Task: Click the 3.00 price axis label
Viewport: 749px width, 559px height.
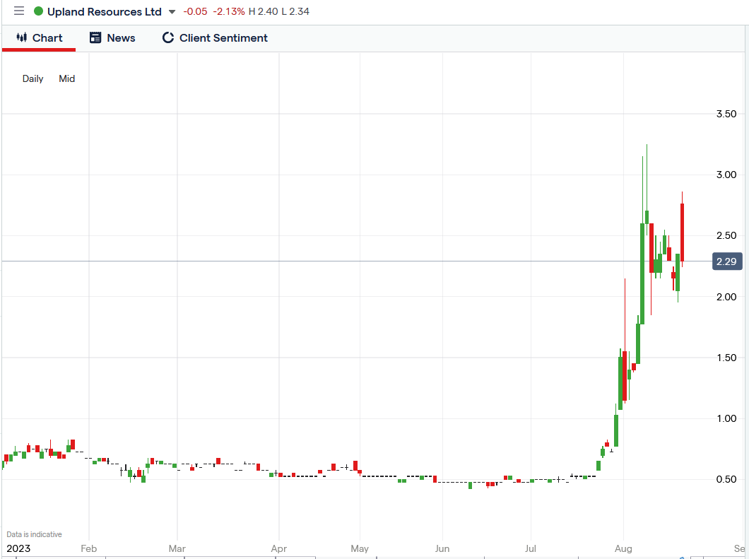Action: point(726,175)
